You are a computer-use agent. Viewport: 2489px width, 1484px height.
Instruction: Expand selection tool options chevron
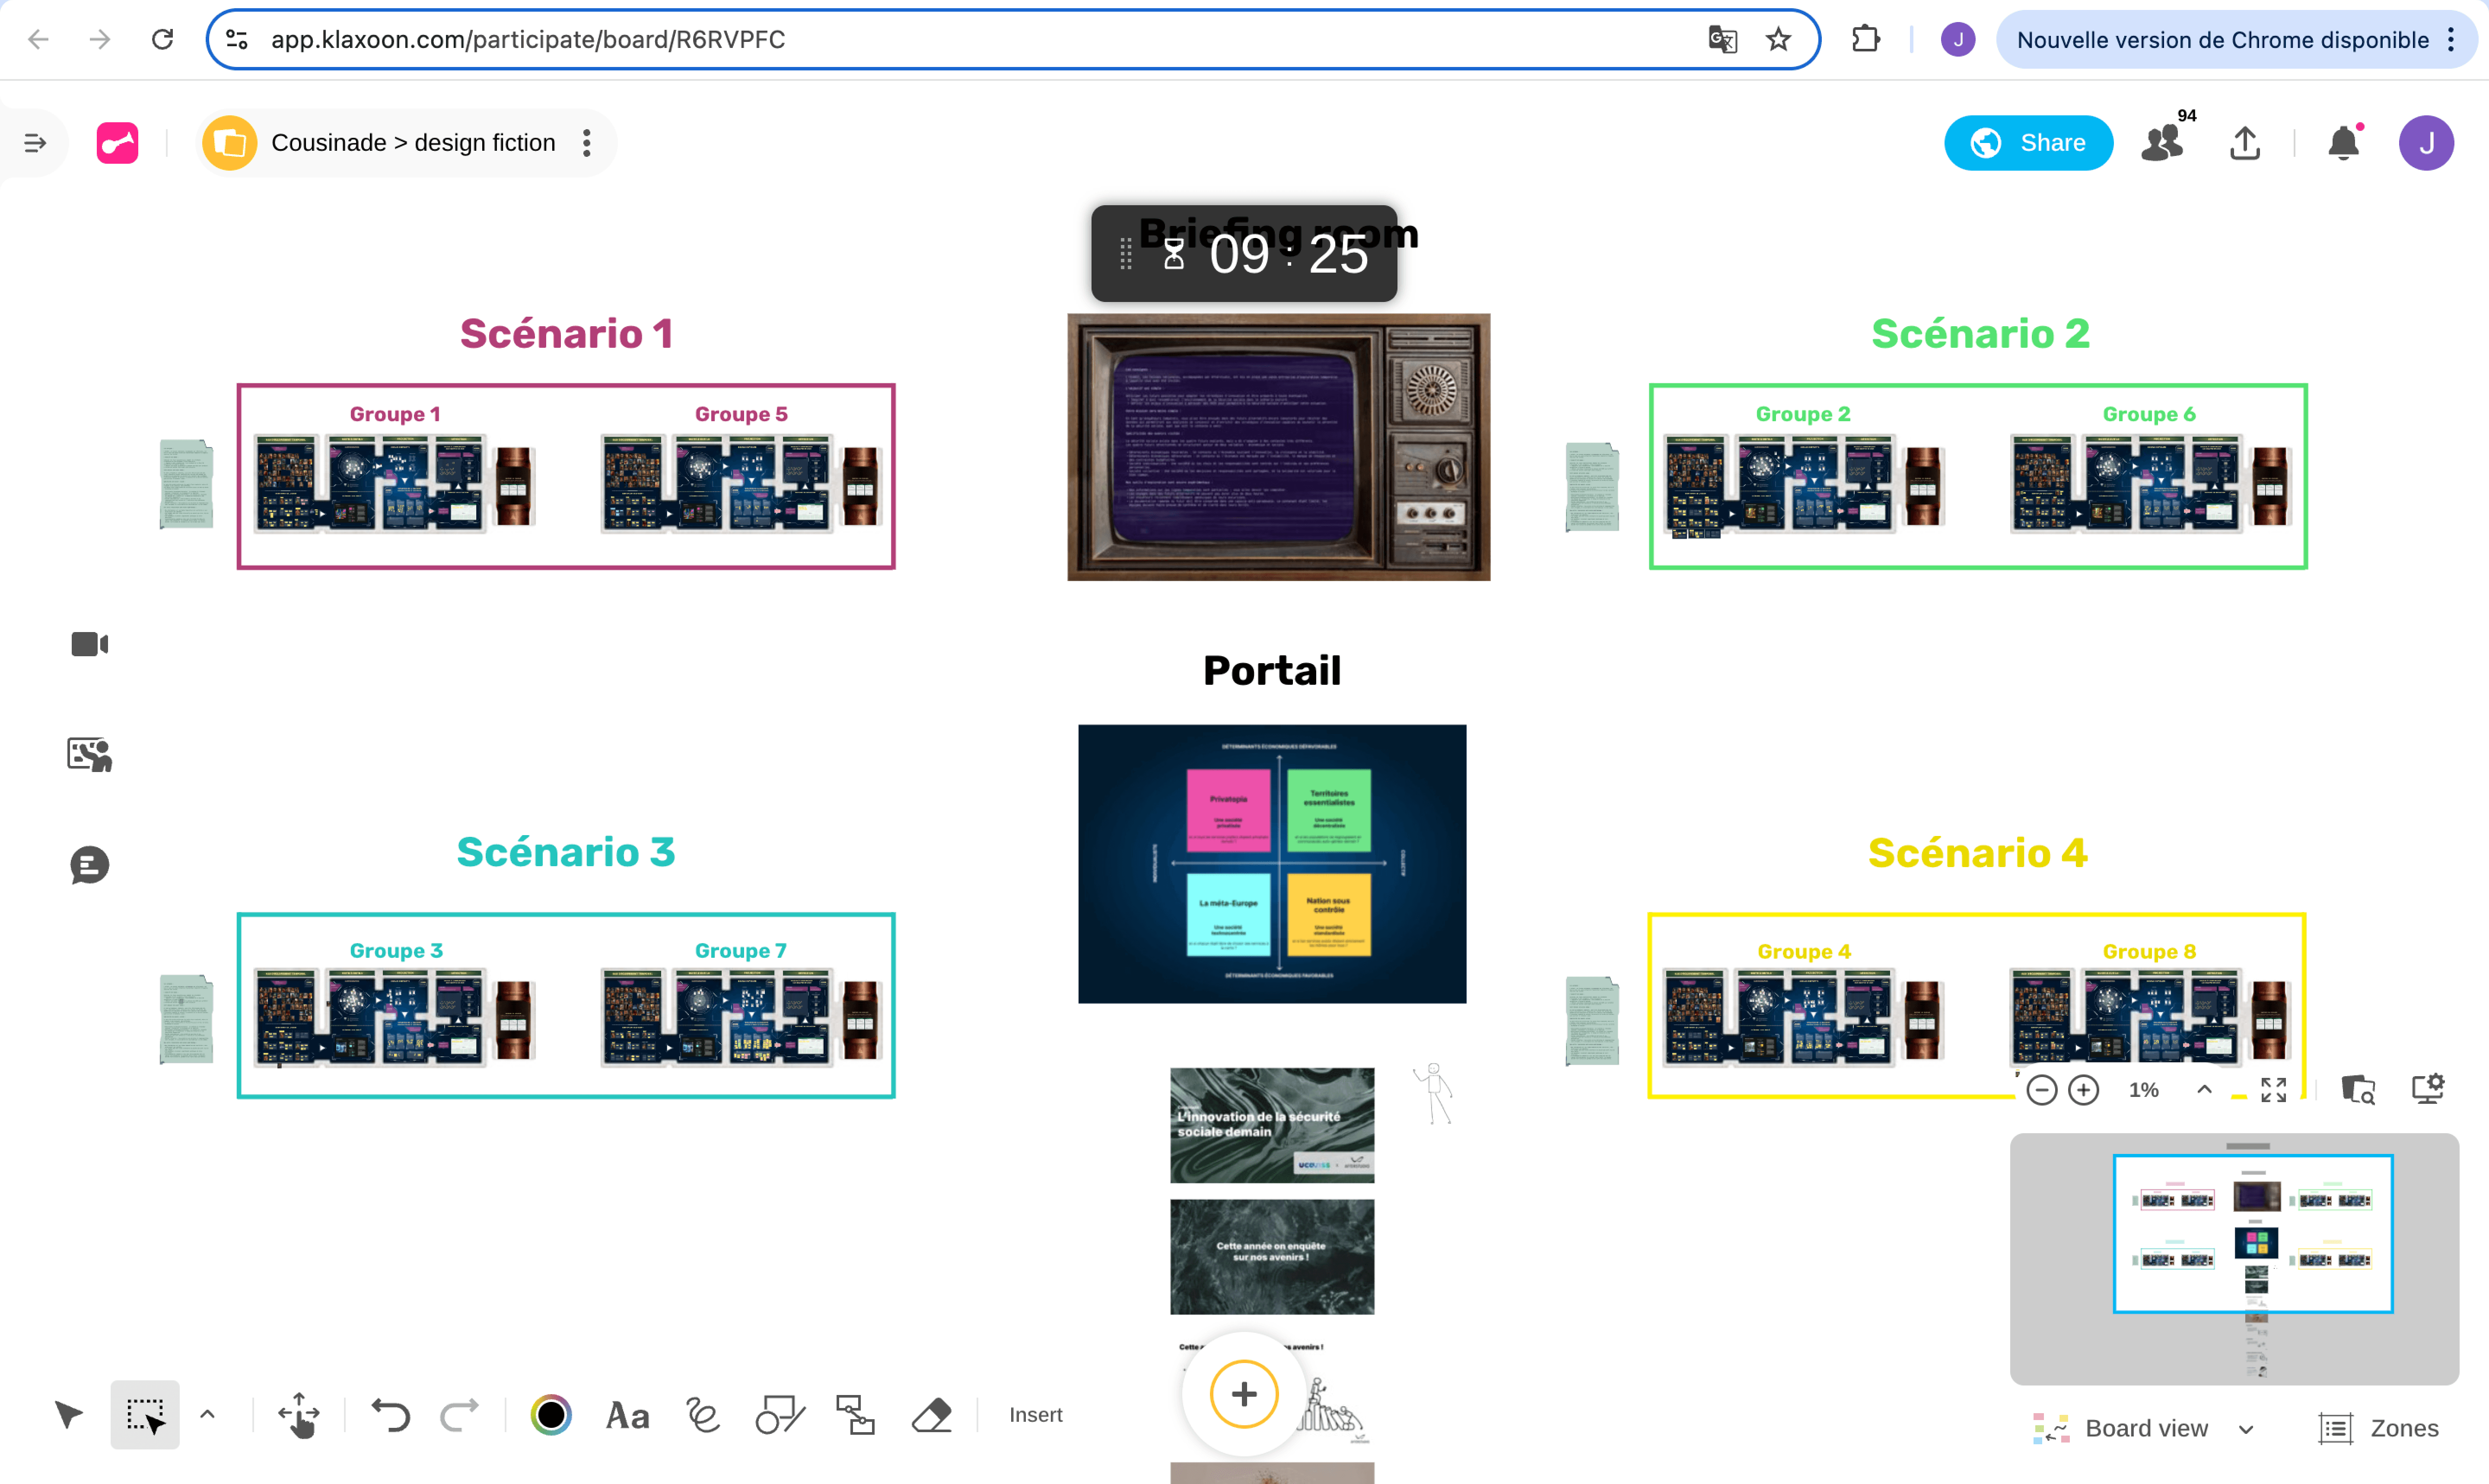(x=208, y=1413)
